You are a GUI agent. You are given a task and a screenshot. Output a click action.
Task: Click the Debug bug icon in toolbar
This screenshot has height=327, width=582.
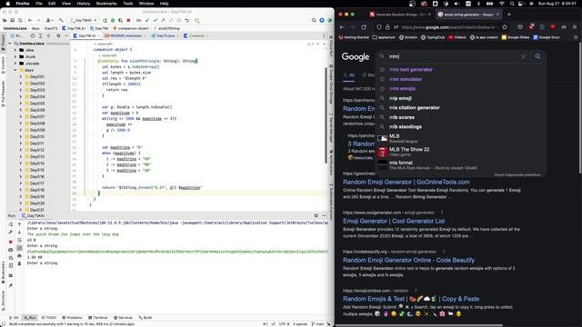[113, 20]
